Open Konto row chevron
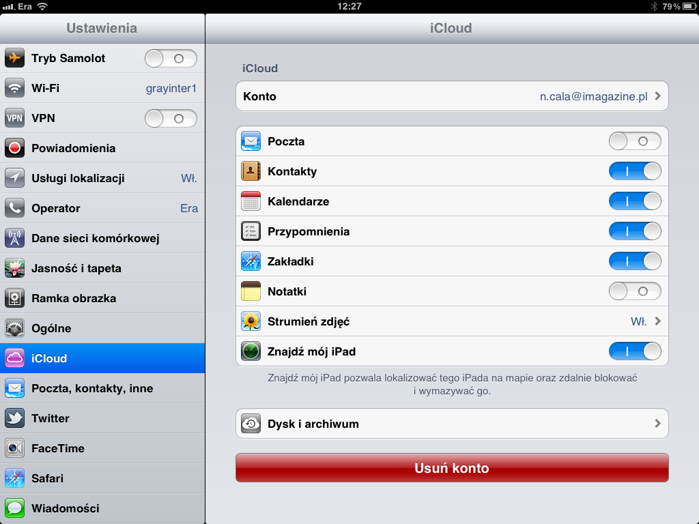This screenshot has width=699, height=524. click(x=657, y=96)
